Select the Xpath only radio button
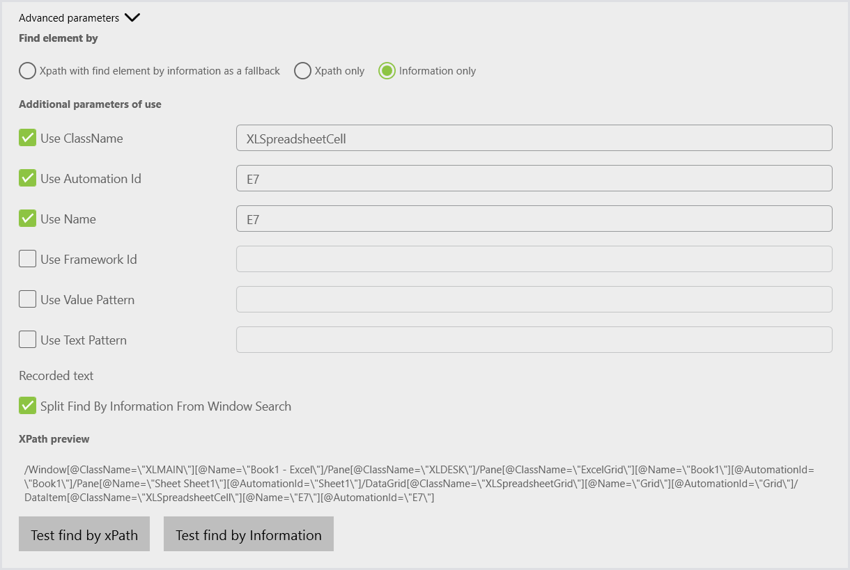Screen dimensions: 850x570 click(x=302, y=71)
